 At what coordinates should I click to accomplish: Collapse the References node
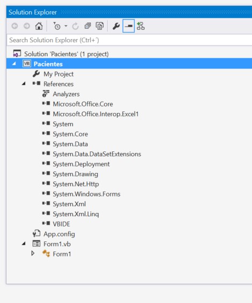click(x=24, y=84)
